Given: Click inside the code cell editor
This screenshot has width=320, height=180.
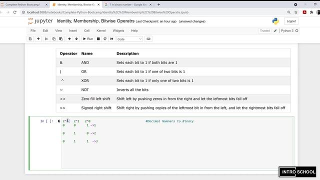Looking at the screenshot, I should (x=177, y=143).
